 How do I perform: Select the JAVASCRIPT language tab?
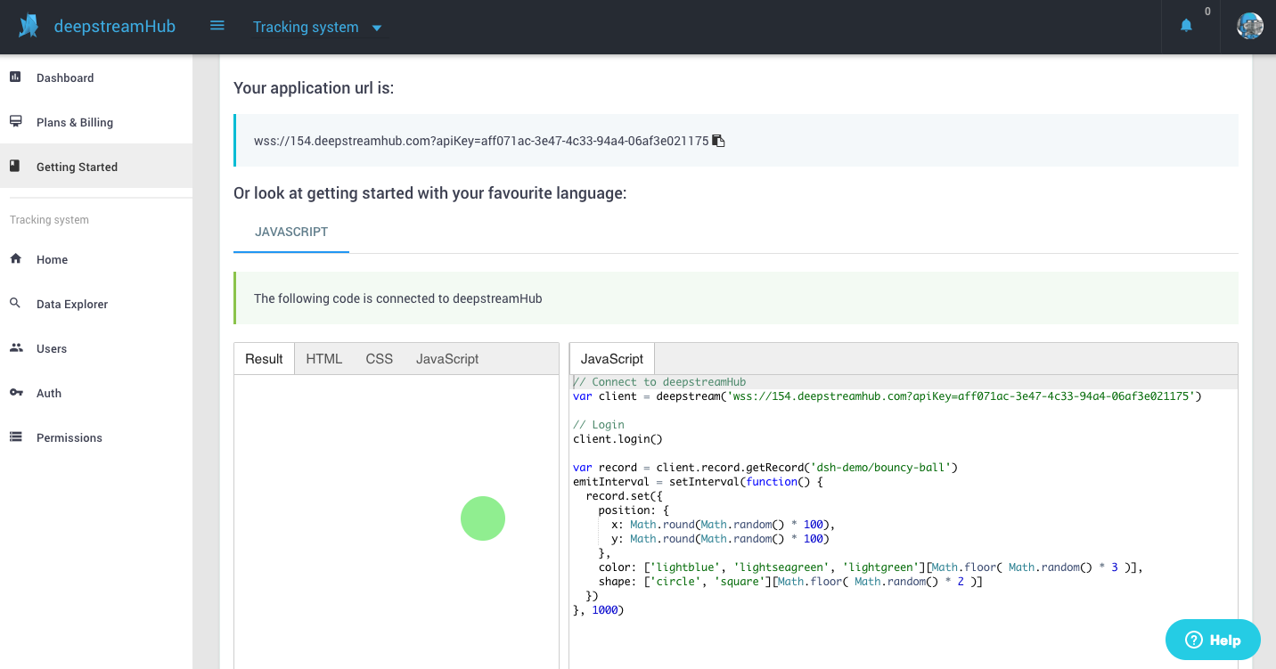click(x=291, y=232)
